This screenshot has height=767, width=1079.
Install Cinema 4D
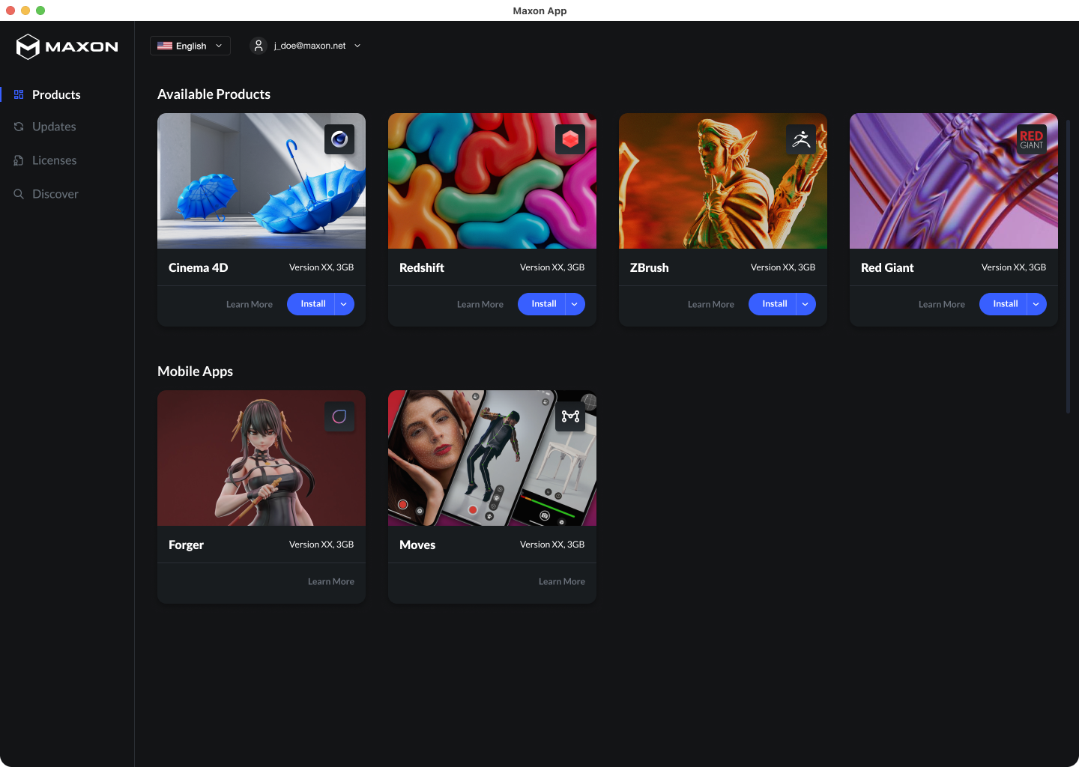[312, 304]
